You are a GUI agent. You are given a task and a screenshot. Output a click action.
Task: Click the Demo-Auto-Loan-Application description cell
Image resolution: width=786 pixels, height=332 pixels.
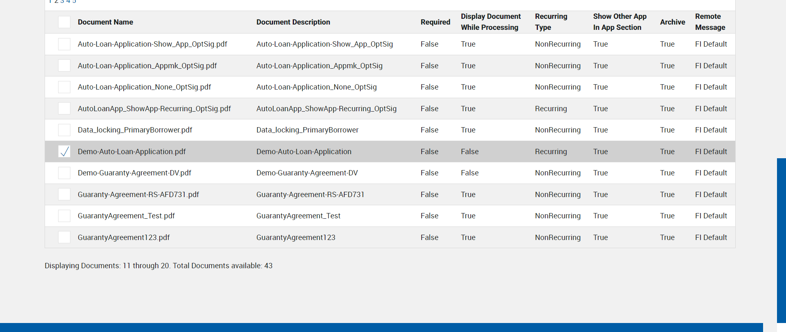coord(304,152)
